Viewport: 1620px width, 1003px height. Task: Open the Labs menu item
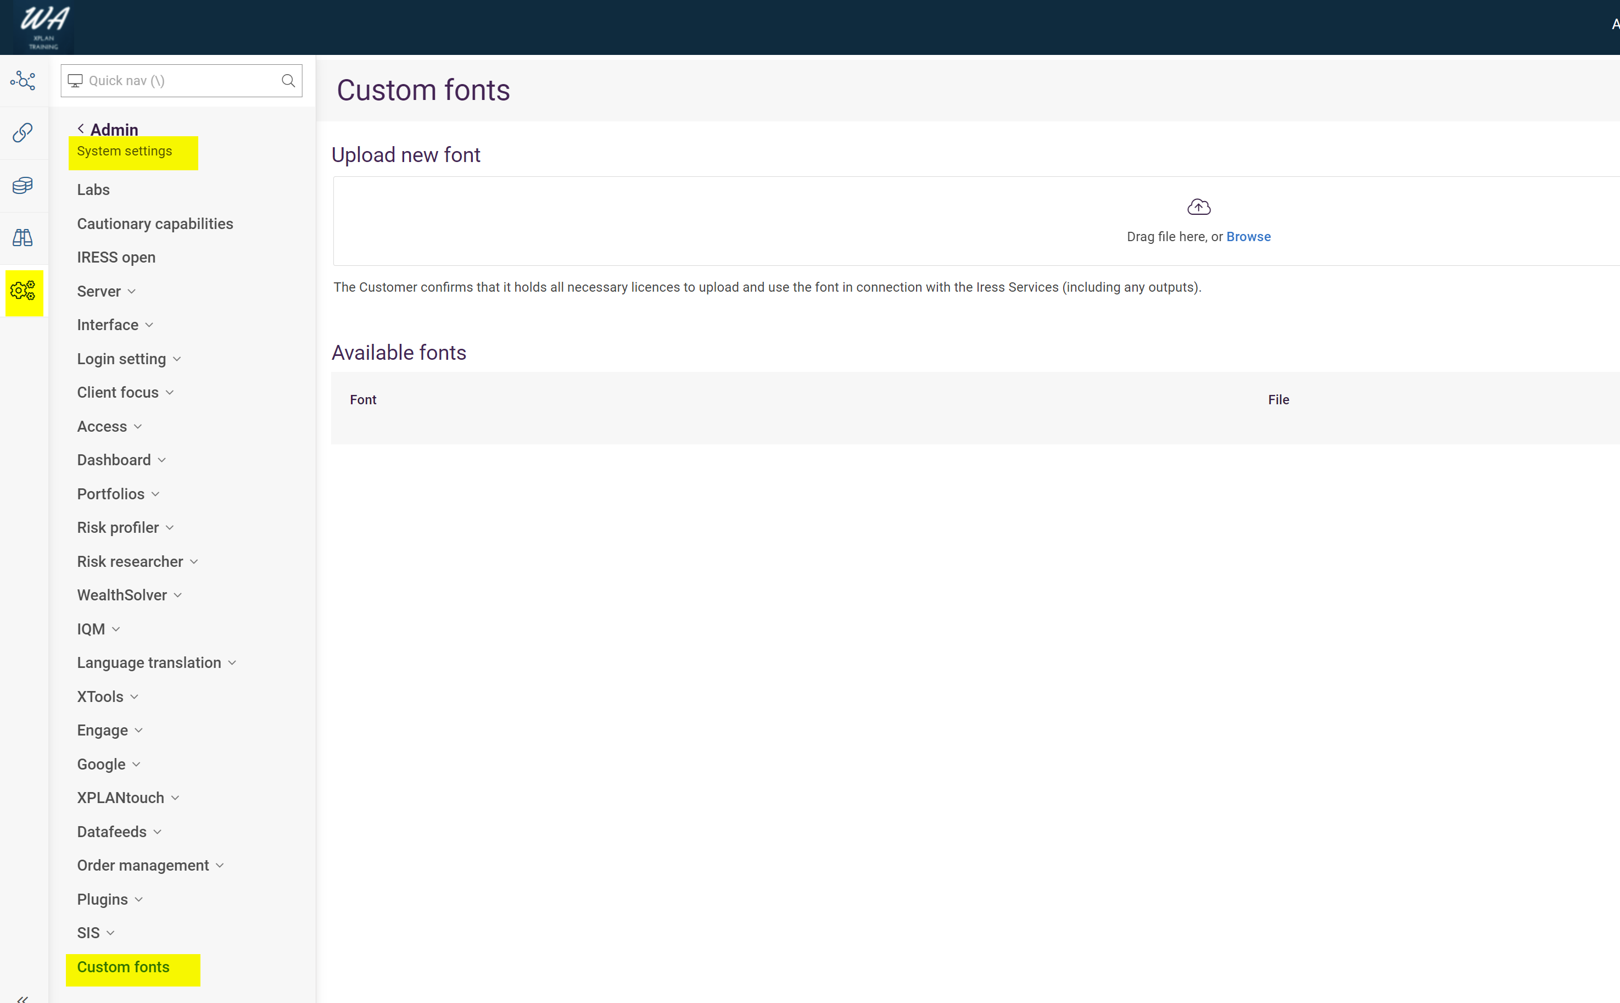pos(93,190)
